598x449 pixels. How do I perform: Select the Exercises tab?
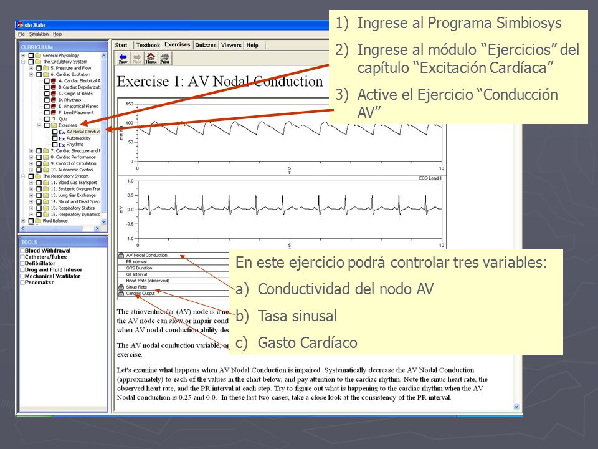[178, 44]
